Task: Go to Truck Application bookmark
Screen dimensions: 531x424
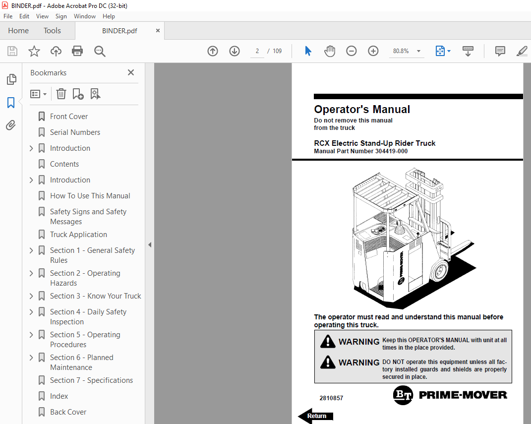Action: [x=78, y=235]
